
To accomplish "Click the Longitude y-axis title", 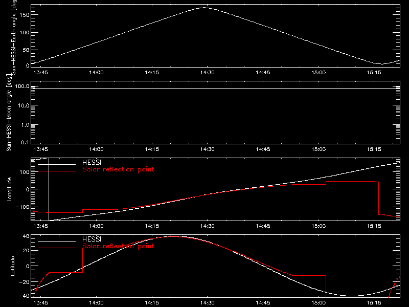I will 9,189.
